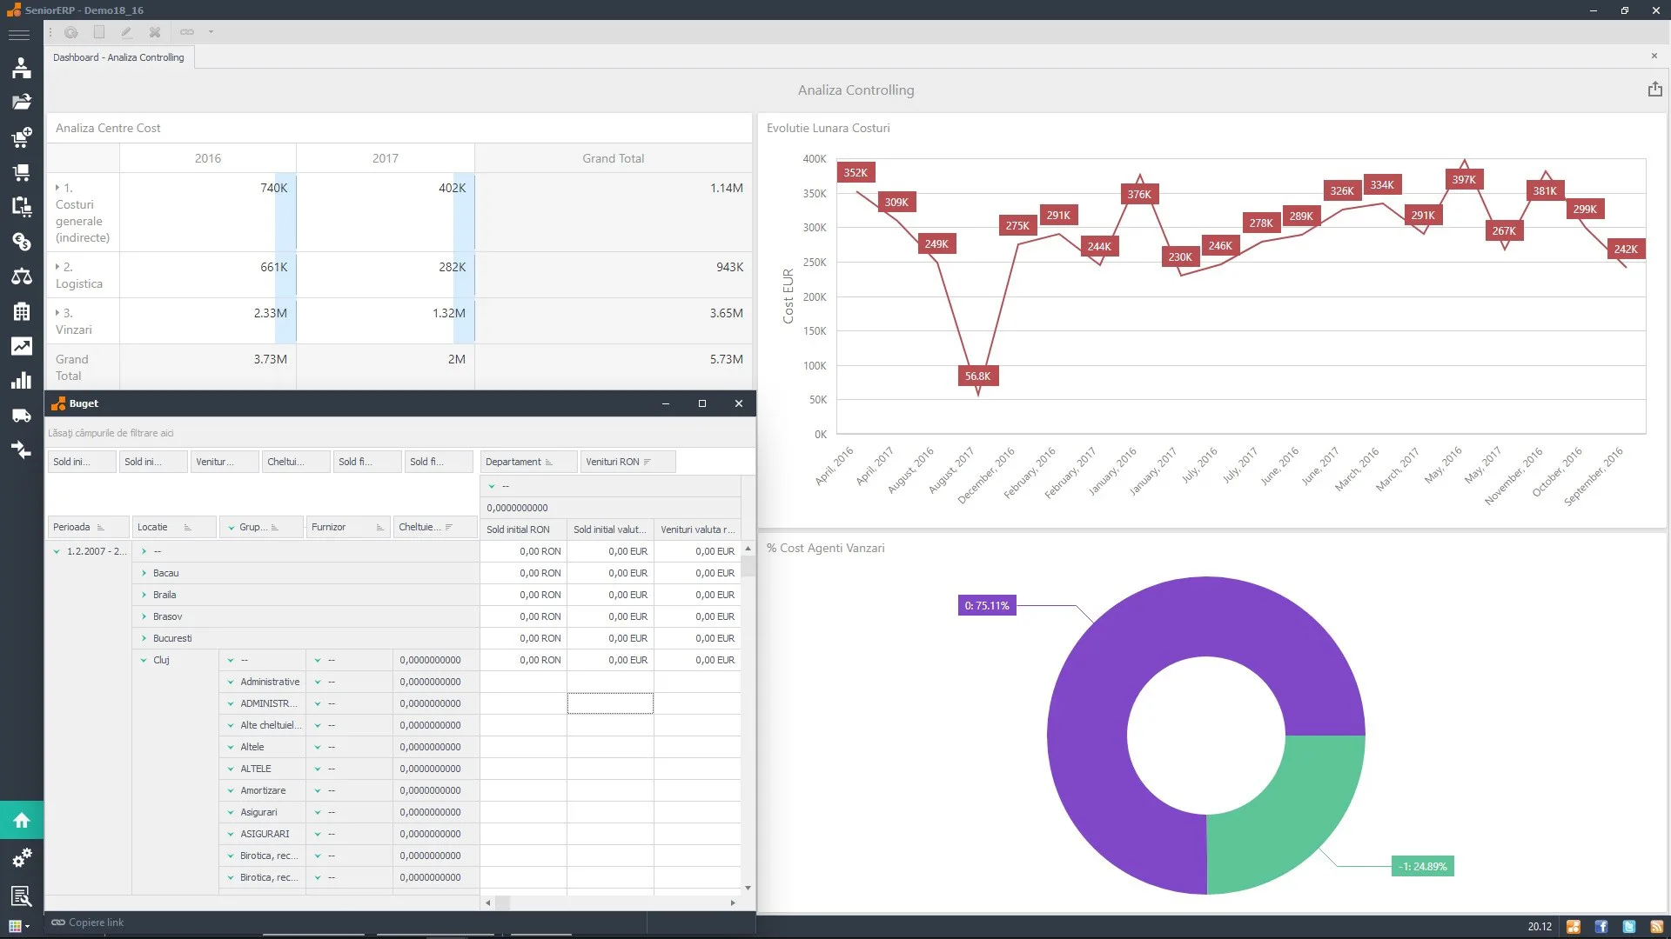Screen dimensions: 1671x939
Task: Click the blank page toolbar icon
Action: [x=99, y=32]
